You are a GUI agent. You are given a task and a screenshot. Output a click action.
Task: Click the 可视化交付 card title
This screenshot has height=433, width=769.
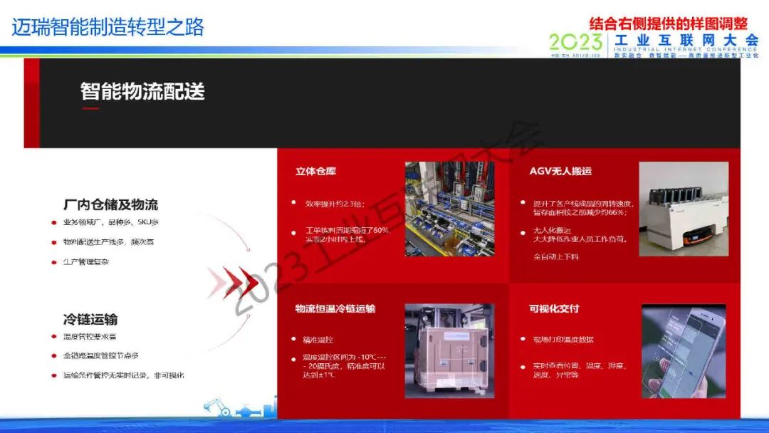(554, 308)
